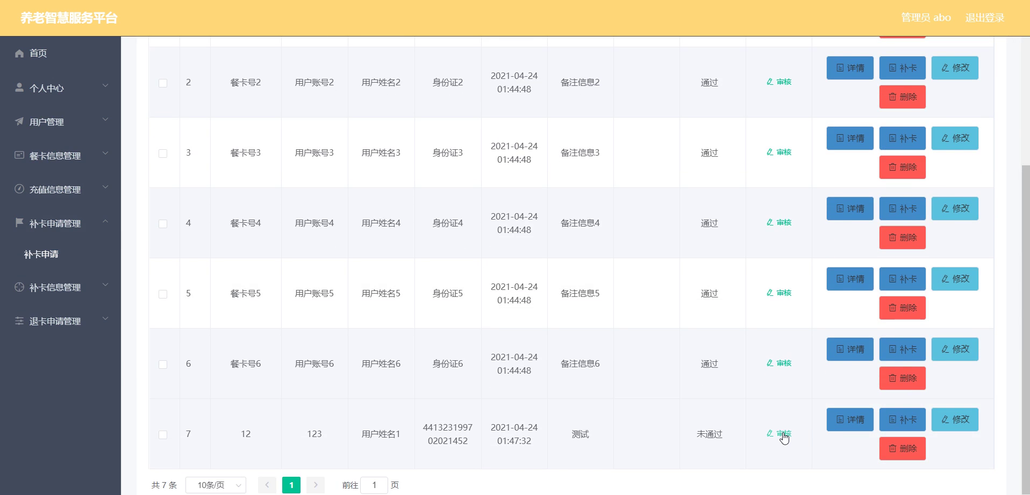Viewport: 1030px width, 495px height.
Task: Click 审核 pencil icon in row 3
Action: point(770,152)
